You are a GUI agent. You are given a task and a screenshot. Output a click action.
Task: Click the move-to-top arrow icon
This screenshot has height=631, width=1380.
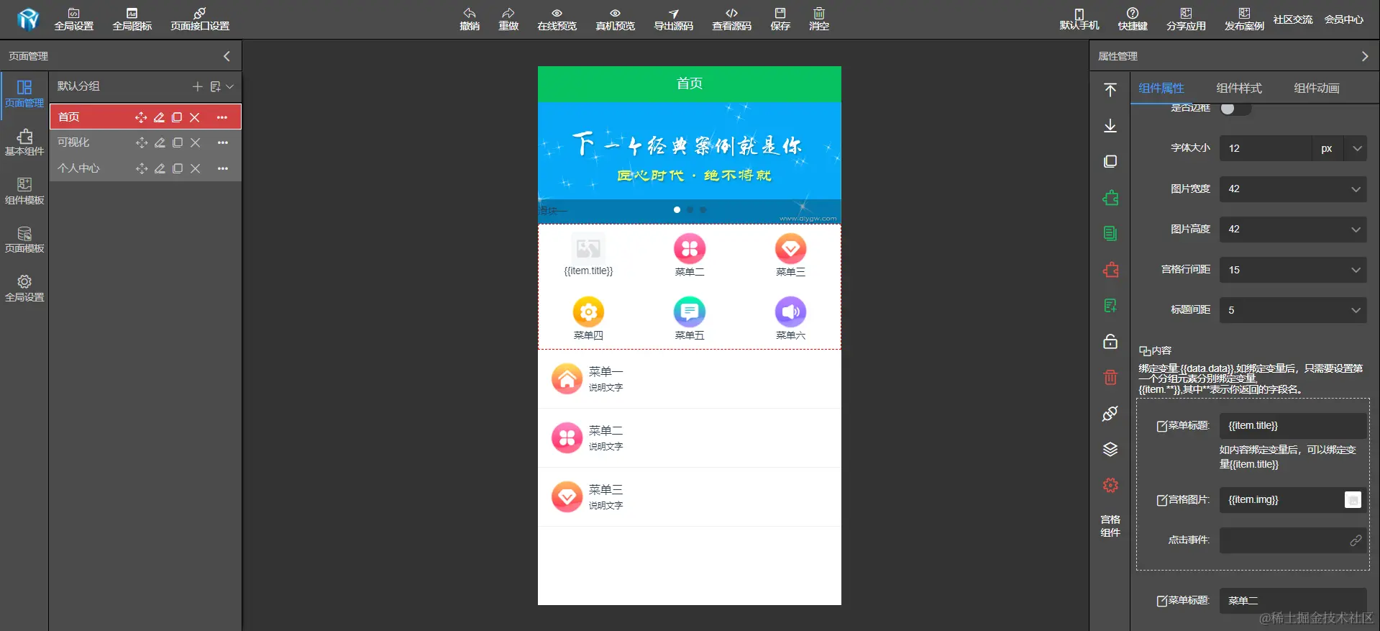pos(1110,89)
